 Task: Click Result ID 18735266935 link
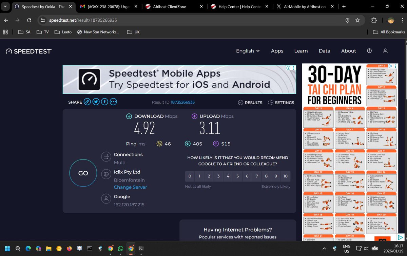point(182,102)
